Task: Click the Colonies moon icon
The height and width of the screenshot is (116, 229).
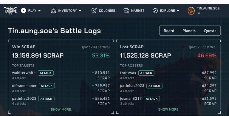Action: [x=94, y=10]
